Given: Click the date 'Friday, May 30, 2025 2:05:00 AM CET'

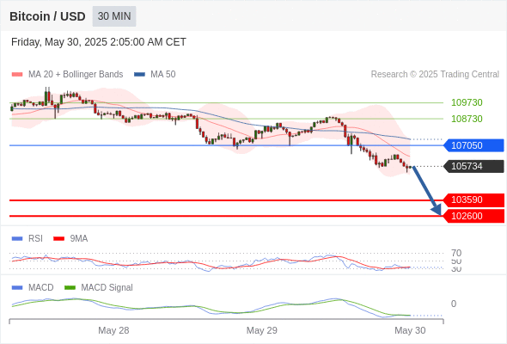Looking at the screenshot, I should pos(99,42).
